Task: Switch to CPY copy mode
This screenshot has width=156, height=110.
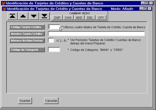Action: tap(101, 18)
